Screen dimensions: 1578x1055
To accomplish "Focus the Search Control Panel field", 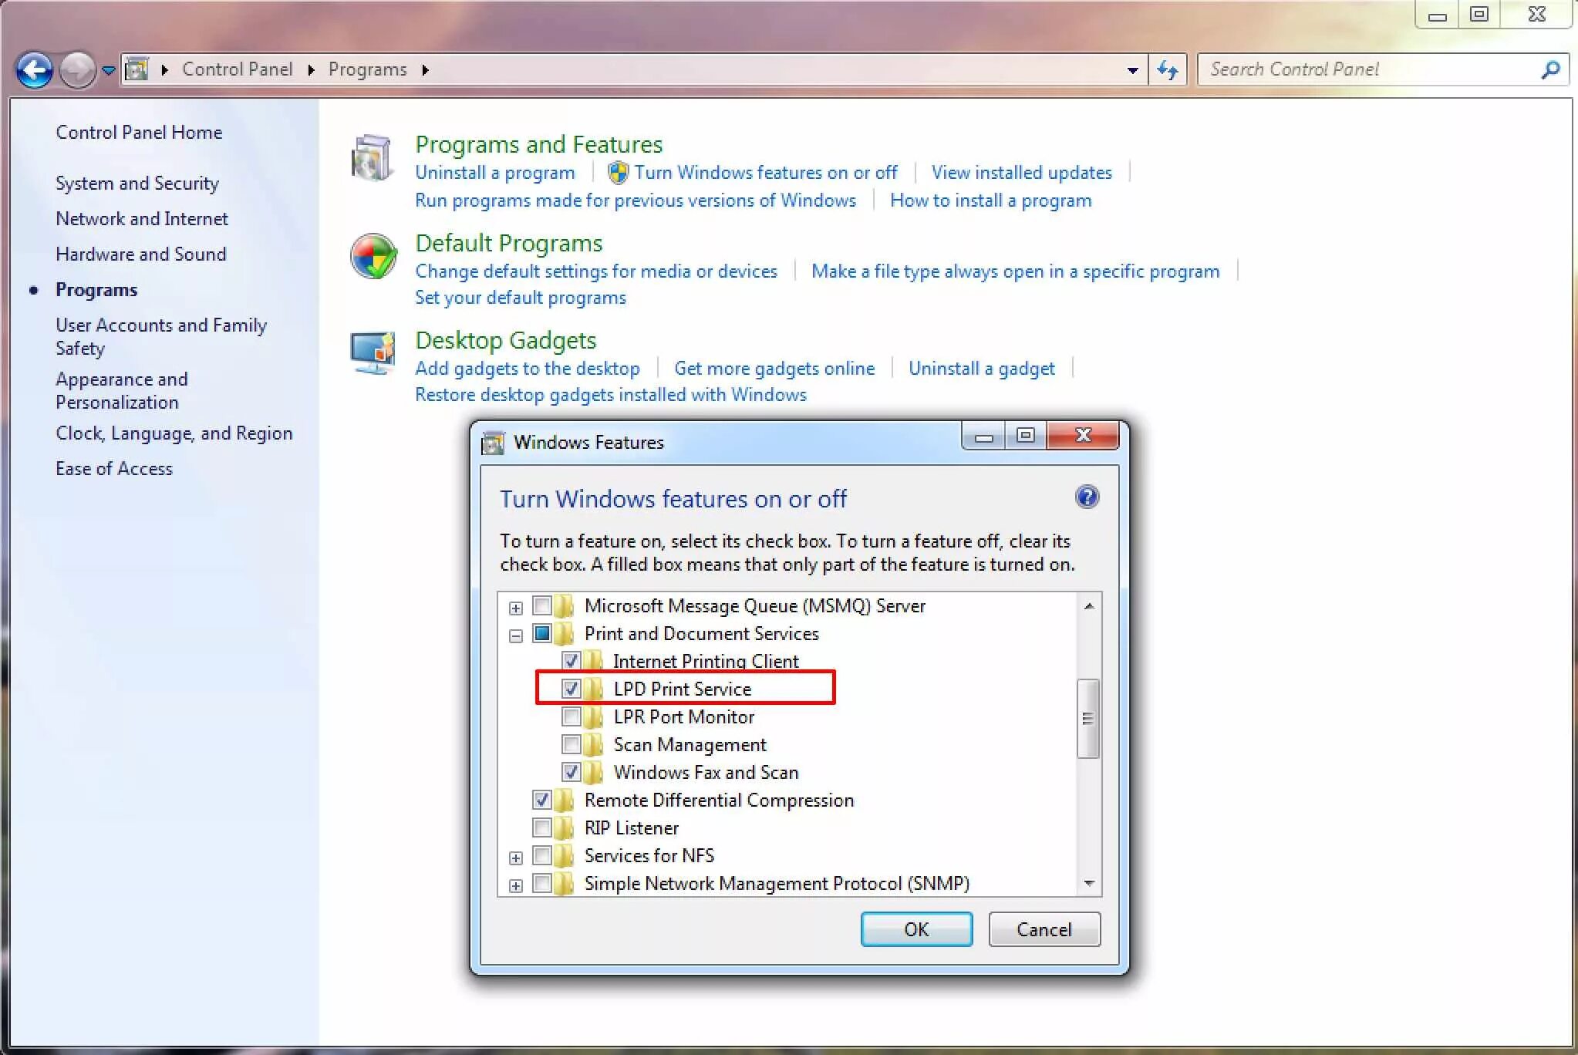I will pos(1365,69).
